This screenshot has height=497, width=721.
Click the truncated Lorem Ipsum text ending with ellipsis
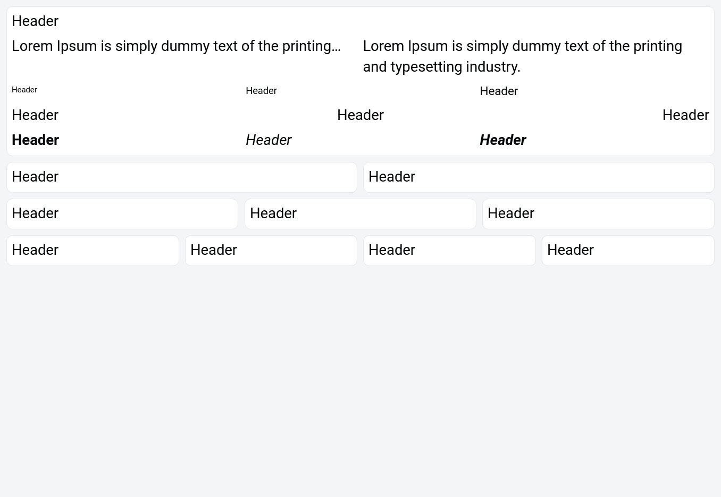pos(176,46)
